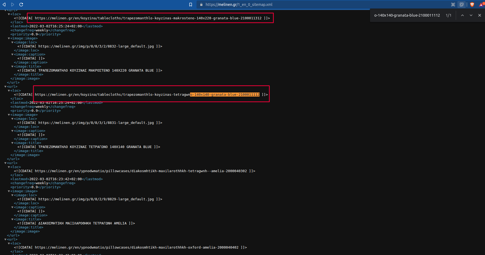
Task: Click the forward navigation arrow
Action: (x=13, y=5)
